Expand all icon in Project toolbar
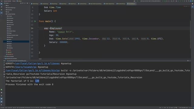The height and width of the screenshot is (109, 194). point(23,3)
